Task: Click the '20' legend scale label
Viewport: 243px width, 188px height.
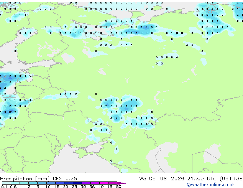Action: (66, 186)
